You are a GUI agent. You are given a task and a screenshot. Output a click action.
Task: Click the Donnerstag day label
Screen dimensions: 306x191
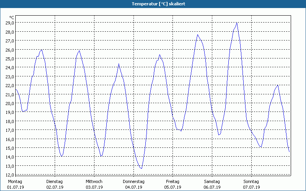133,181
